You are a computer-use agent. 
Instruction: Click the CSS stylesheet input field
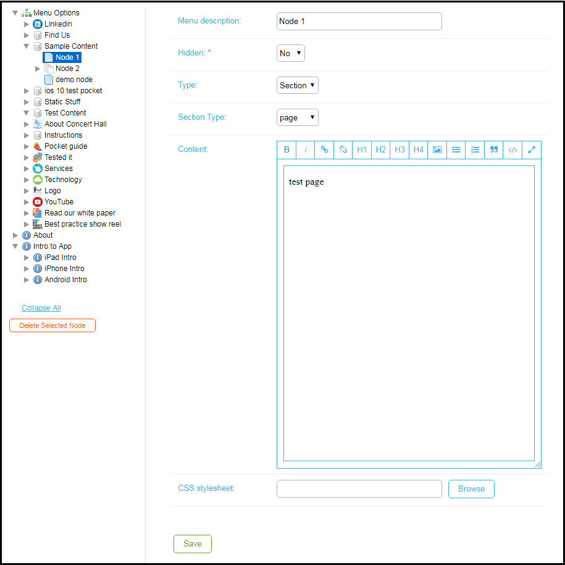pyautogui.click(x=359, y=488)
